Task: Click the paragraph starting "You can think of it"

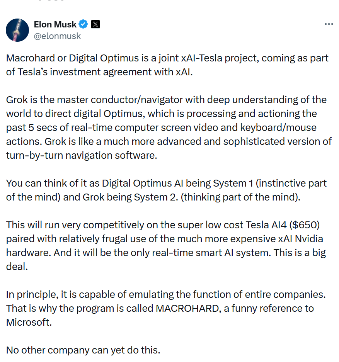Action: coord(166,190)
